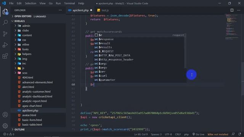
Task: Open editor More Actions ellipsis
Action: pyautogui.click(x=239, y=10)
